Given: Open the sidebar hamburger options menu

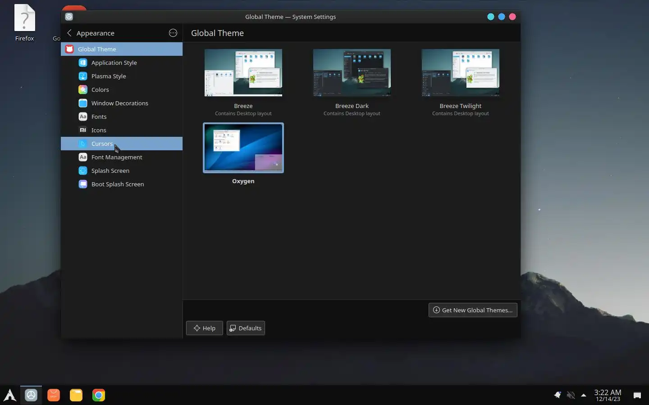Looking at the screenshot, I should coord(173,33).
